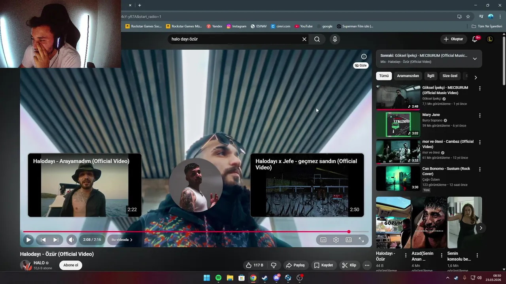Open the Yandex bookmark
The image size is (506, 284).
click(x=215, y=26)
